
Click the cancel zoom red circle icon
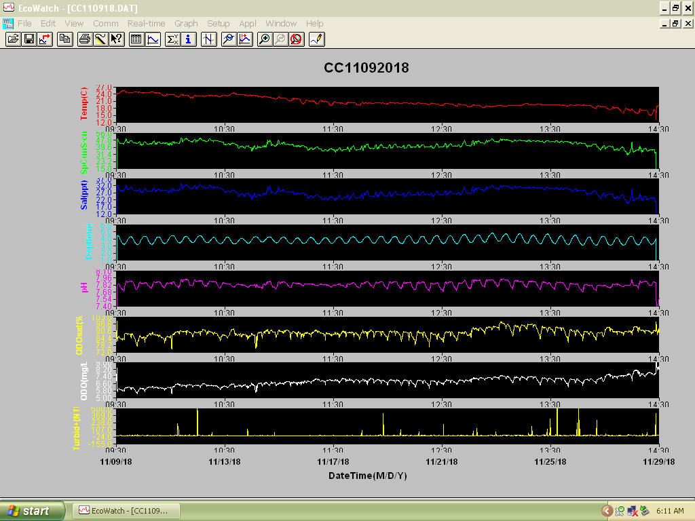[297, 39]
